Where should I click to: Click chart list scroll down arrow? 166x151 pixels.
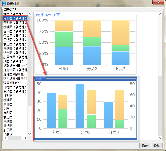click(x=30, y=134)
